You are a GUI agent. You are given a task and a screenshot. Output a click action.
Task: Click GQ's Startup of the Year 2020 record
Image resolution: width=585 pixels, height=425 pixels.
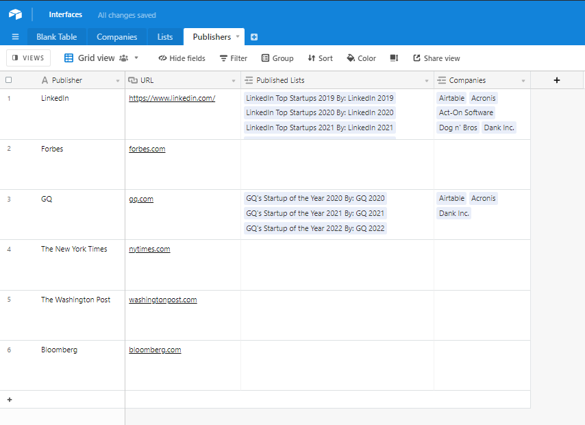pos(315,198)
